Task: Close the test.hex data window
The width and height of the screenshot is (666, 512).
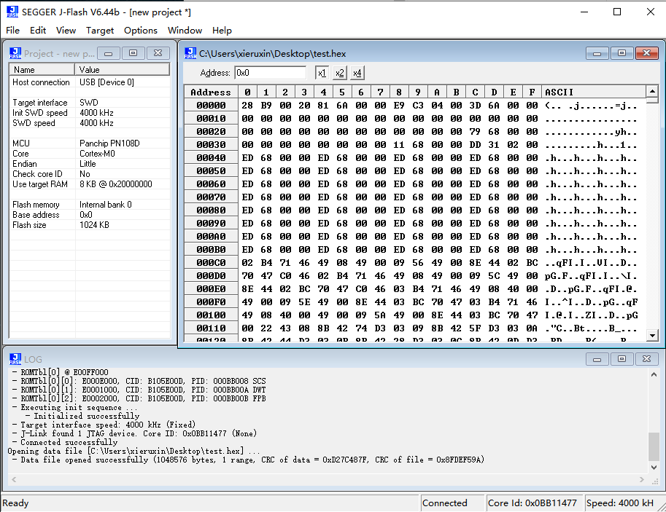Action: click(647, 53)
